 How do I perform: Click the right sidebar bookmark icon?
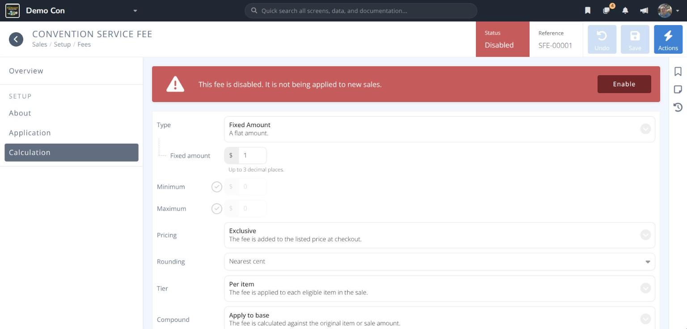click(678, 72)
